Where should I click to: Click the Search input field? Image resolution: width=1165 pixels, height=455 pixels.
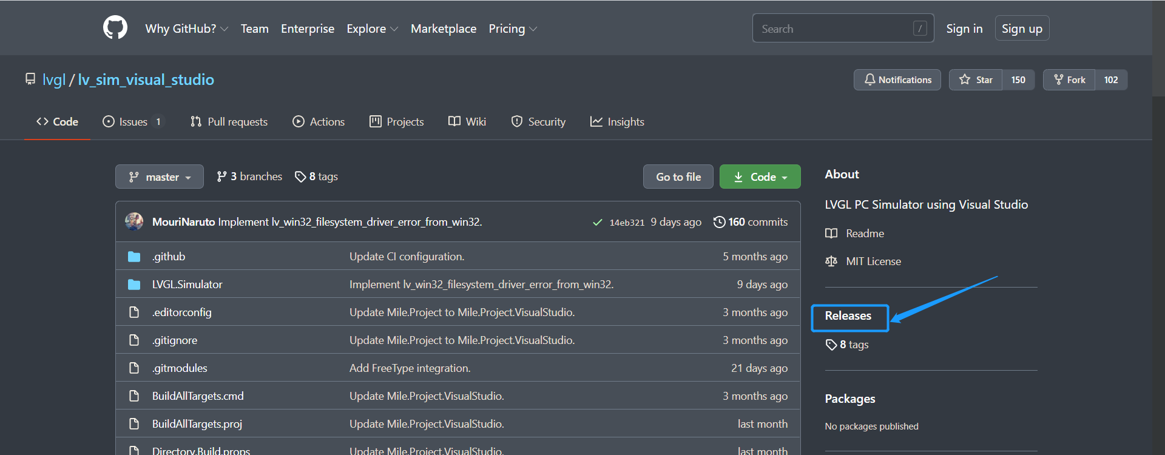click(x=834, y=29)
